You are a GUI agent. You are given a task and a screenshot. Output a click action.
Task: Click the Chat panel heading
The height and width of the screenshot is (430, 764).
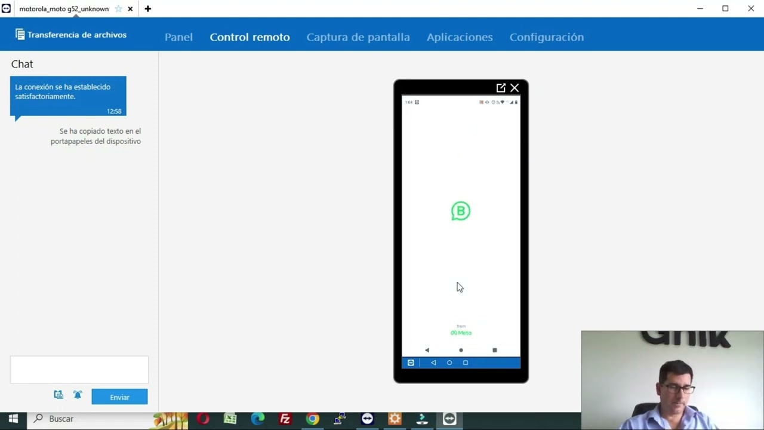(22, 64)
